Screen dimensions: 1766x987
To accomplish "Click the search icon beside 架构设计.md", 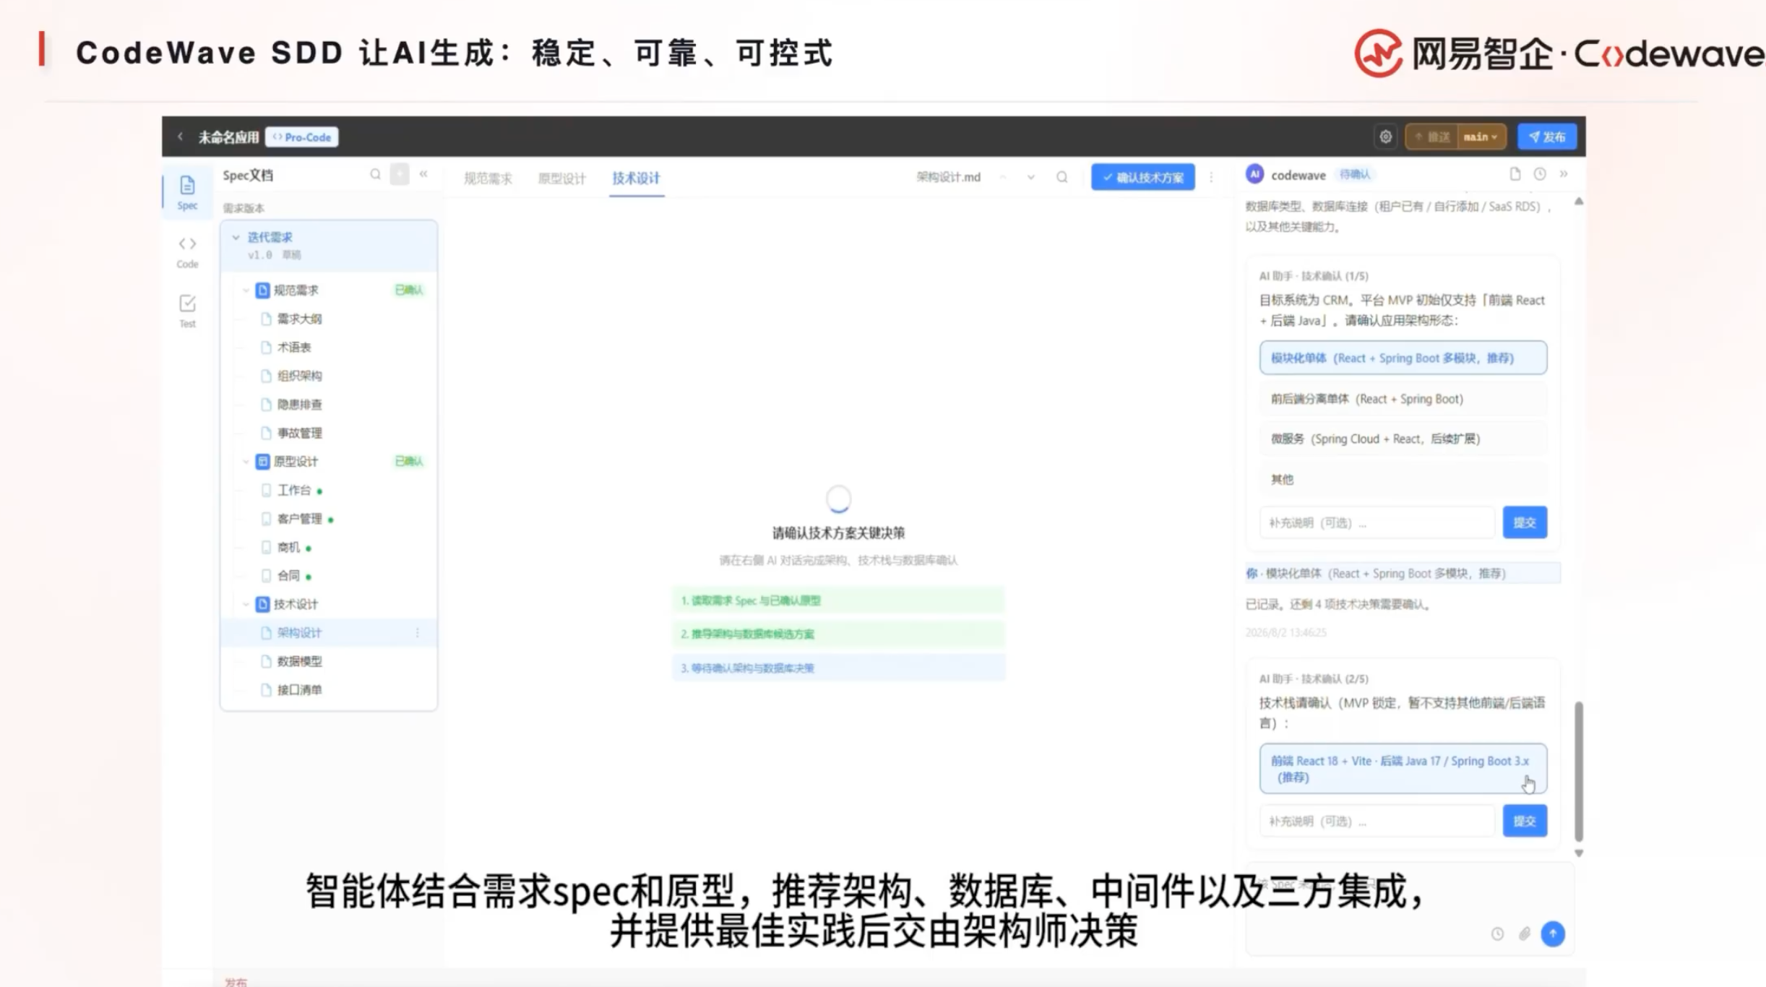I will click(1061, 177).
